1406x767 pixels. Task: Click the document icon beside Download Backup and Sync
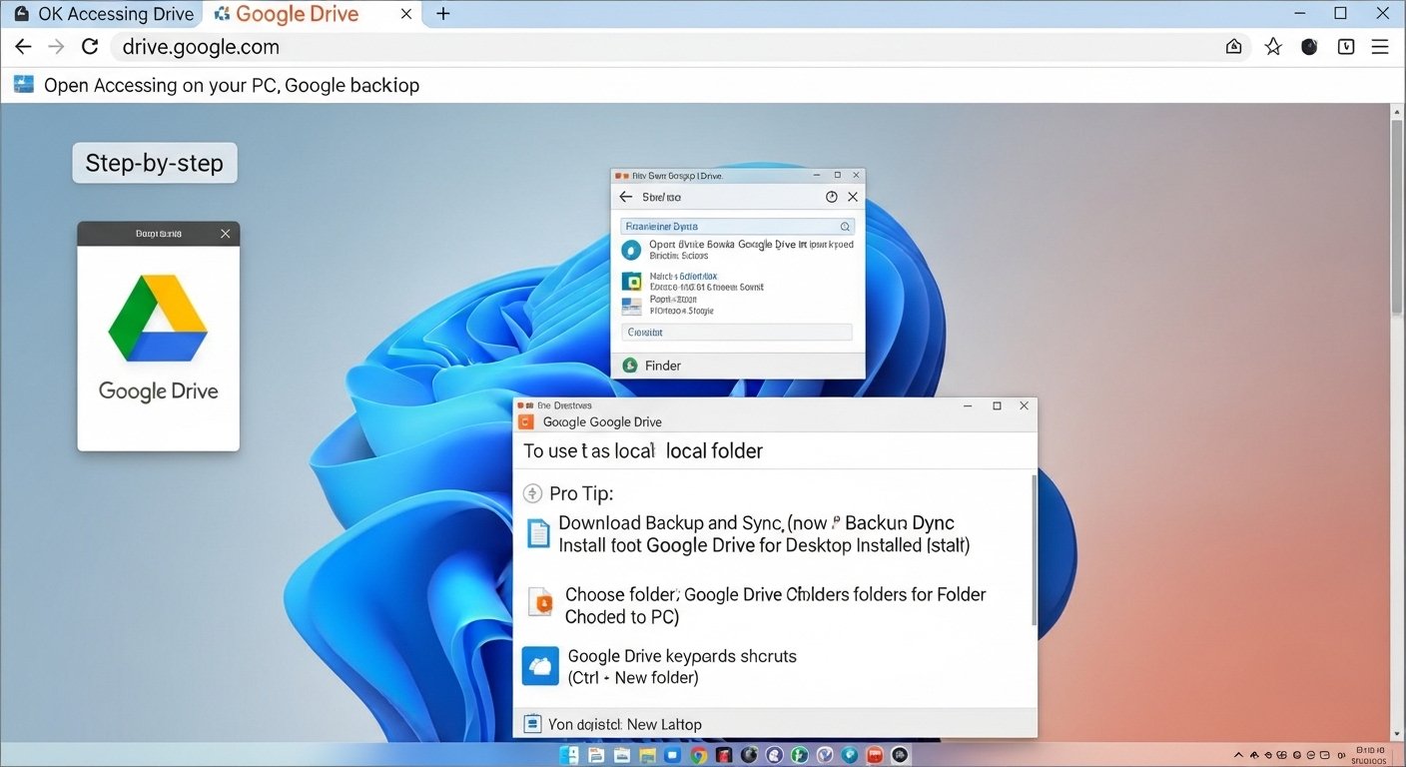click(x=538, y=533)
